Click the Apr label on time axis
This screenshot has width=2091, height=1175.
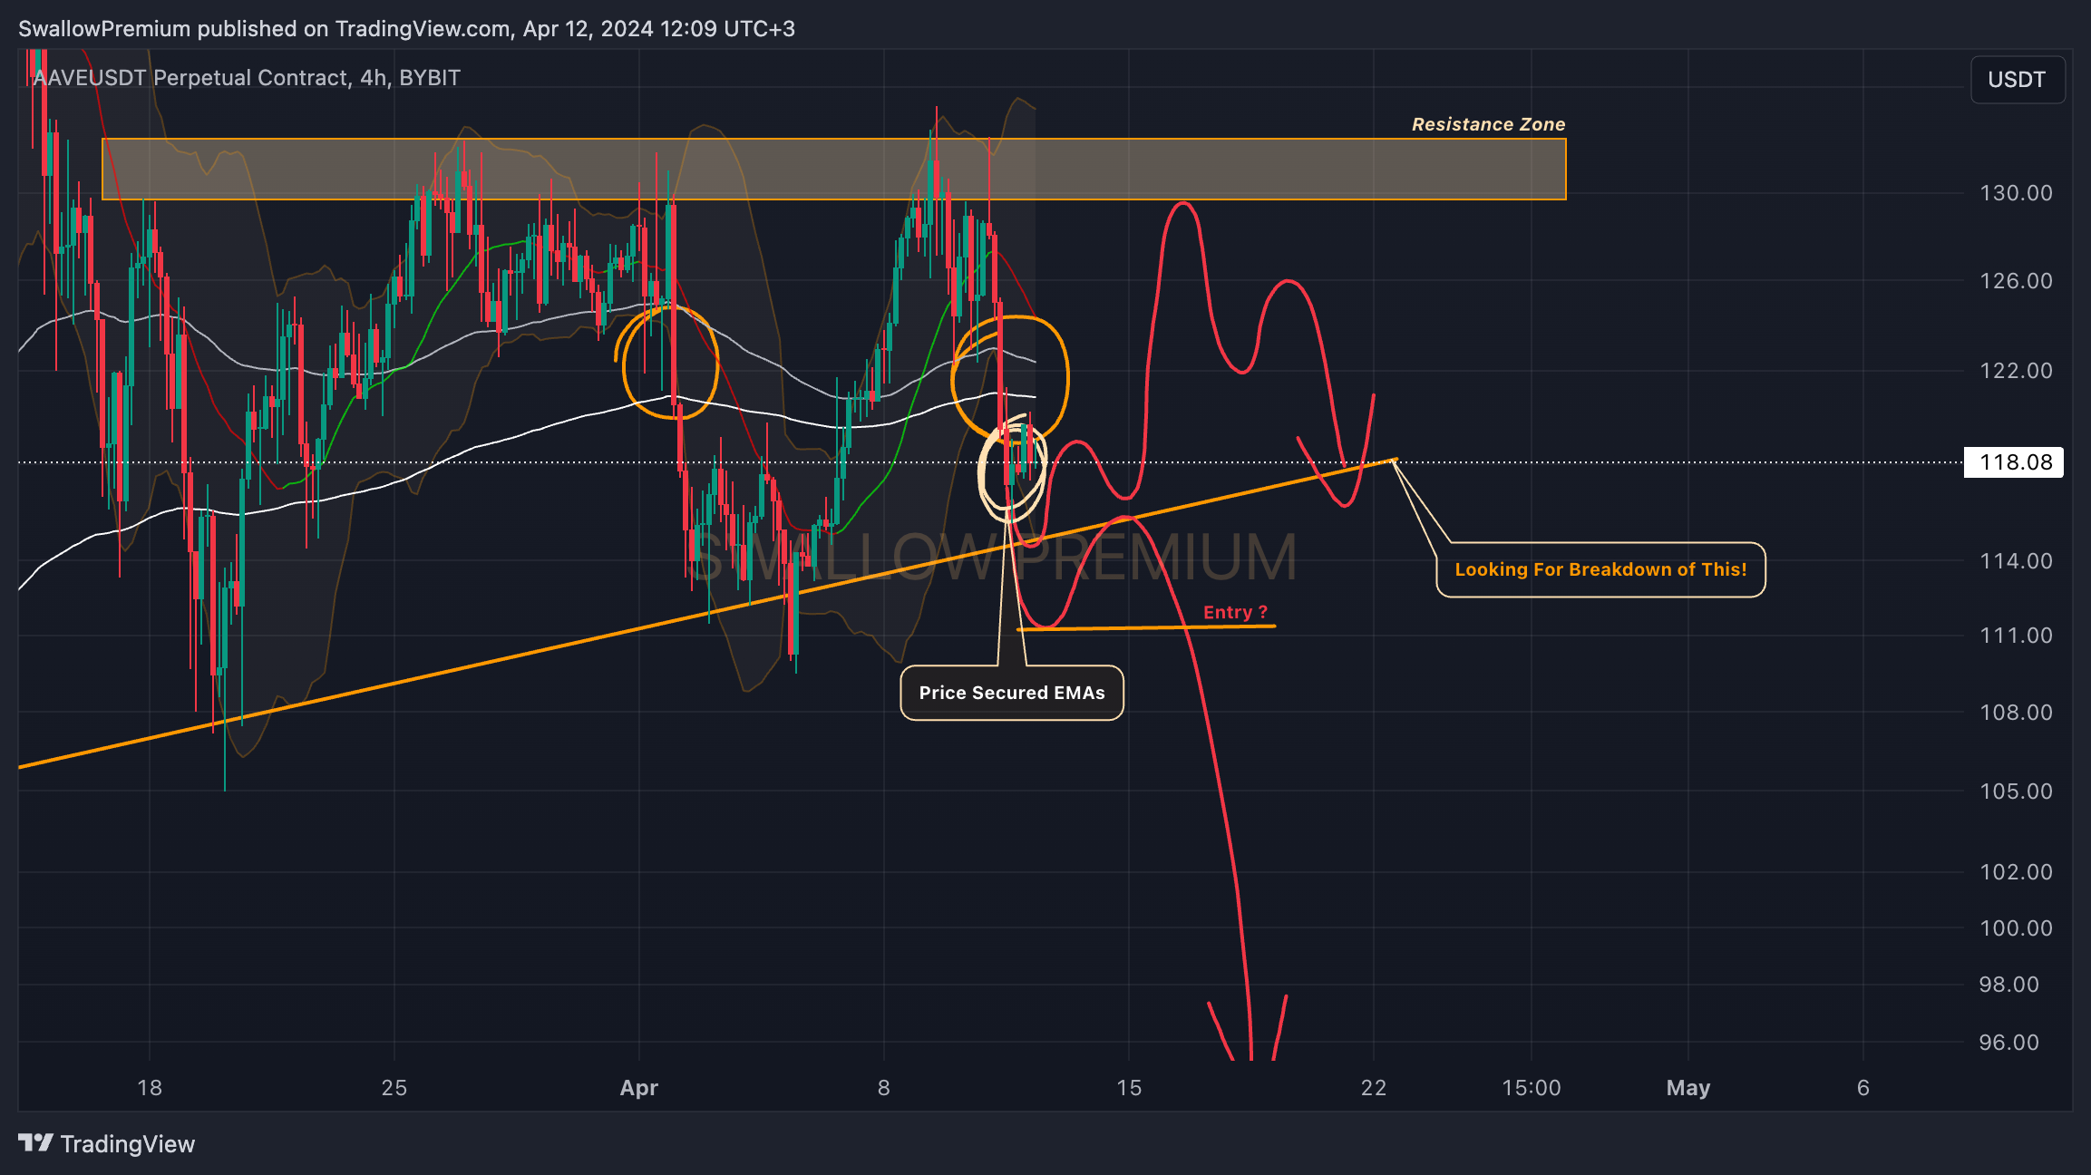639,1088
